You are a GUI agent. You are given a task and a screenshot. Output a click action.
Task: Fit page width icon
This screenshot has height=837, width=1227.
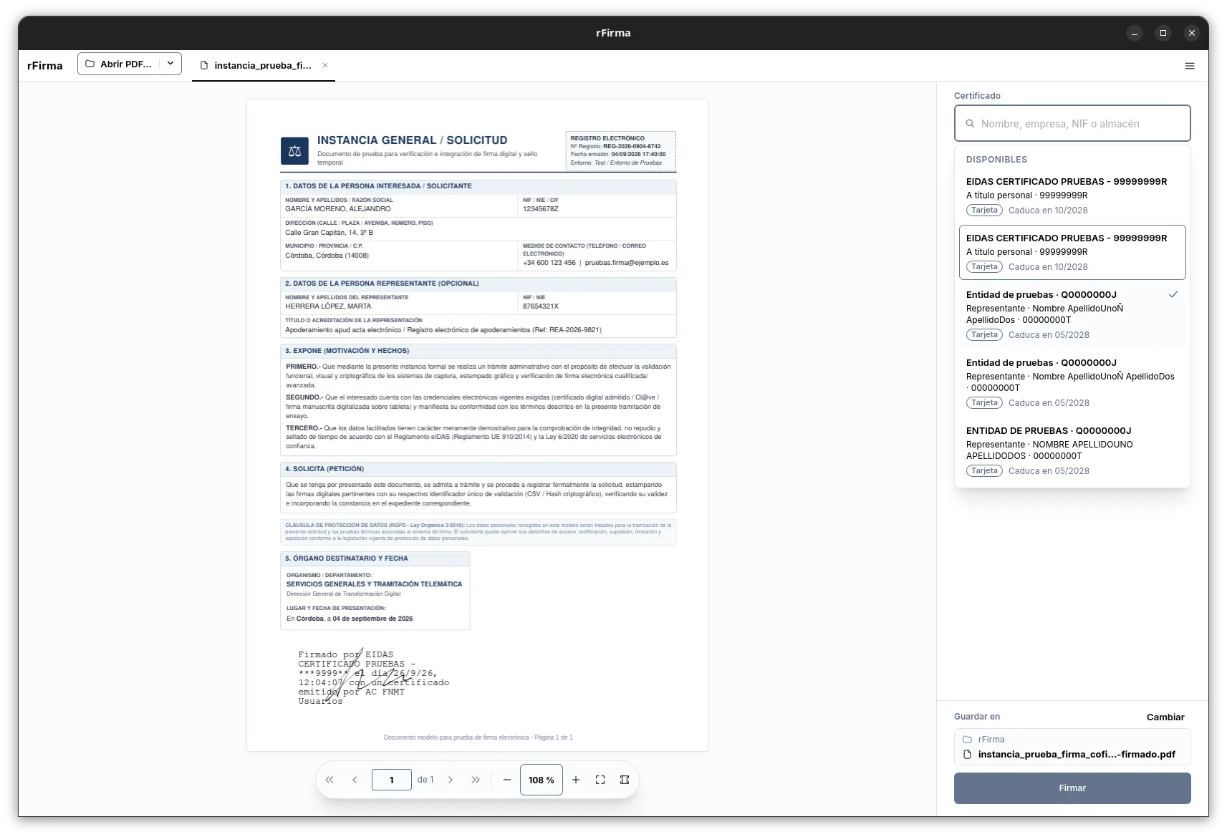(625, 780)
